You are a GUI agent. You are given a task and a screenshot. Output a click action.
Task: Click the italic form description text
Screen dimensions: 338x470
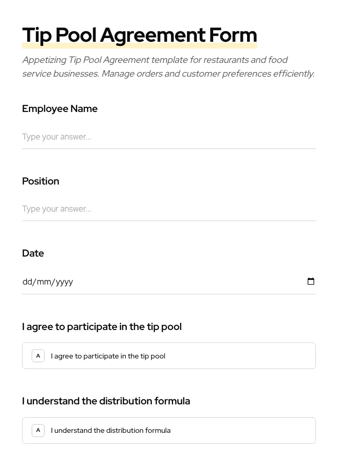(x=168, y=67)
